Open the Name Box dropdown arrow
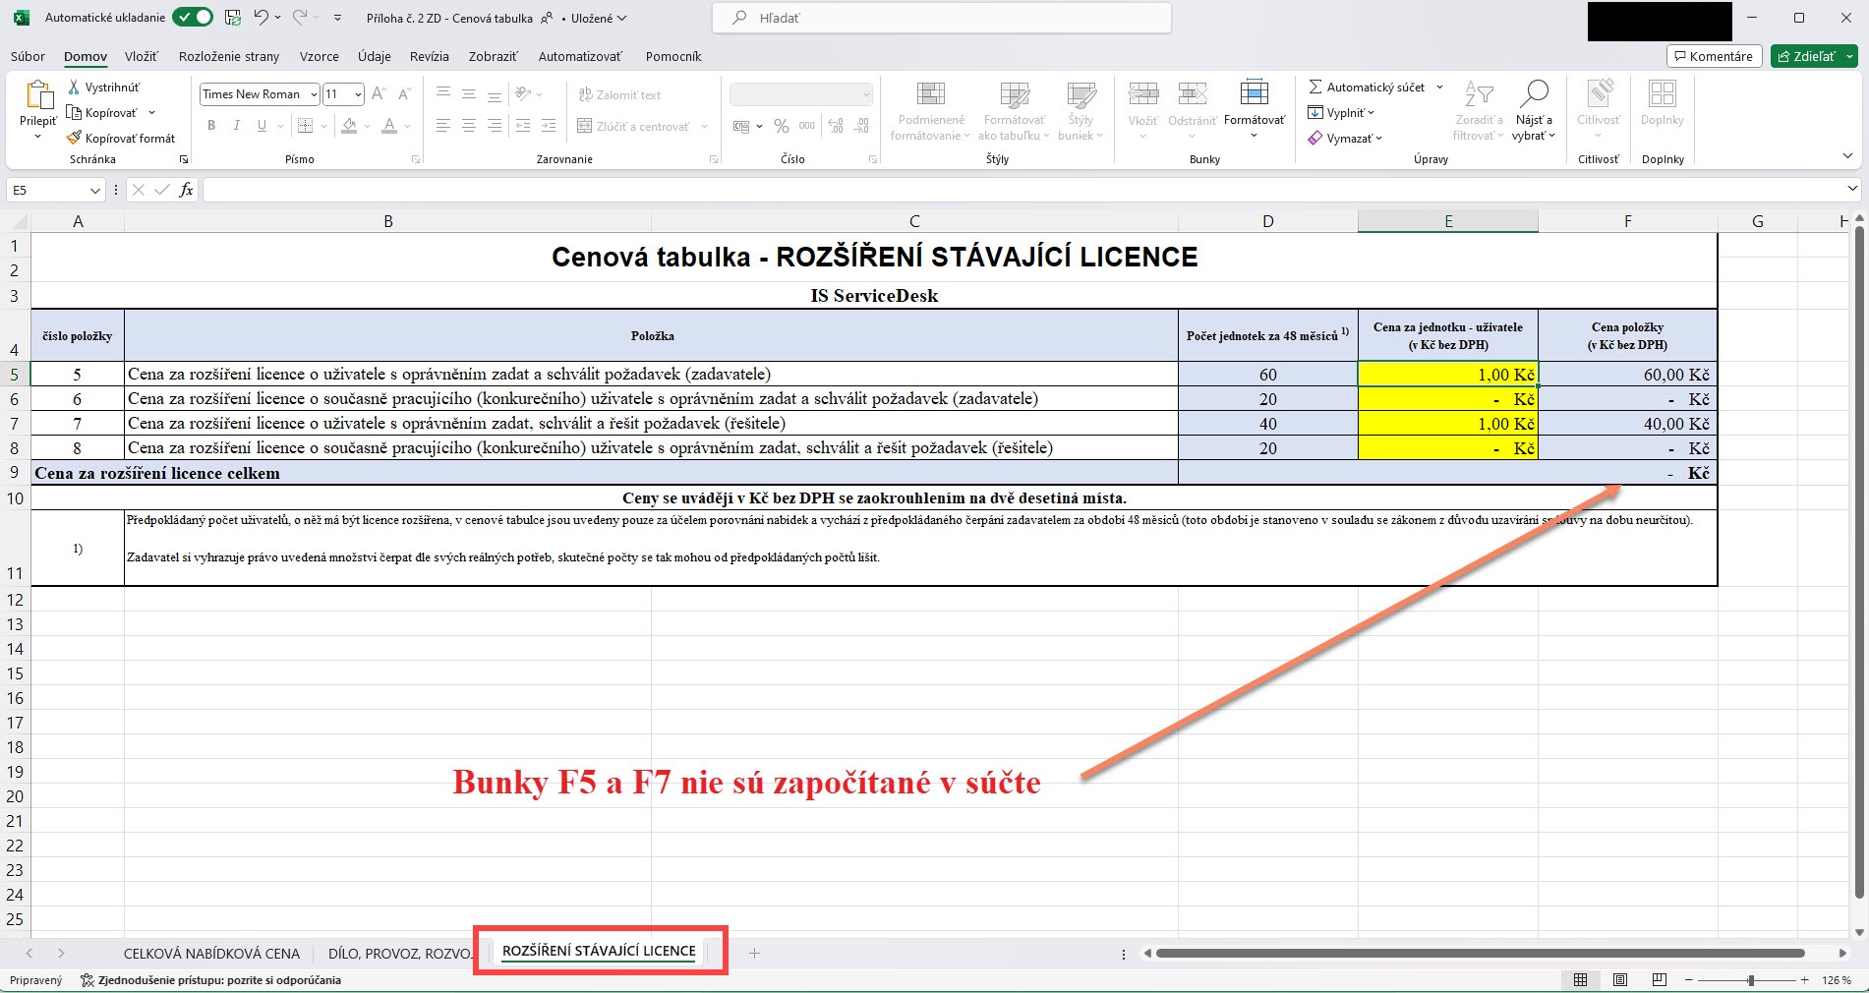This screenshot has width=1869, height=993. pyautogui.click(x=95, y=190)
